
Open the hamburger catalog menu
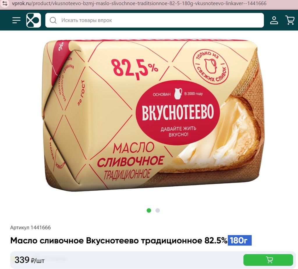(16, 20)
